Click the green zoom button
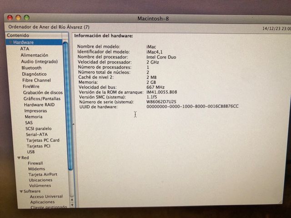 click(26, 18)
